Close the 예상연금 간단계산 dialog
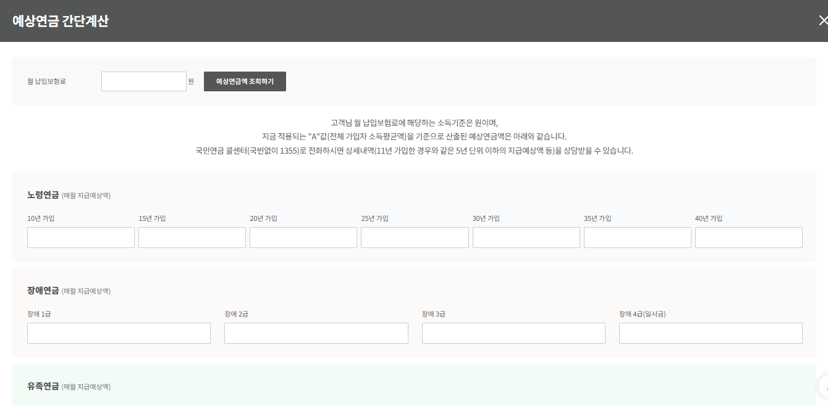 tap(822, 20)
